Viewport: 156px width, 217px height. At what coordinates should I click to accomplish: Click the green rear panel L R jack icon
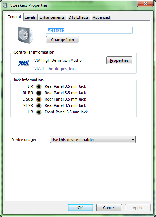click(x=39, y=87)
